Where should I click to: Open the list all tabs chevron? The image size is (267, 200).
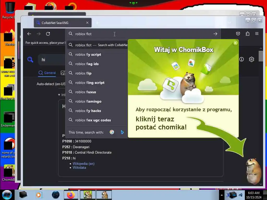[x=229, y=23]
